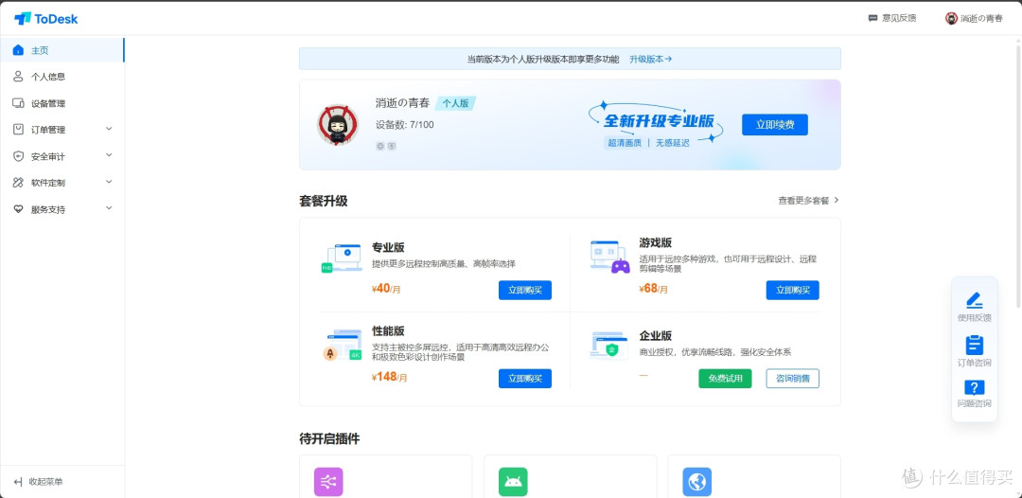Click the 订单咨询 clipboard icon
The width and height of the screenshot is (1022, 498).
(x=975, y=345)
